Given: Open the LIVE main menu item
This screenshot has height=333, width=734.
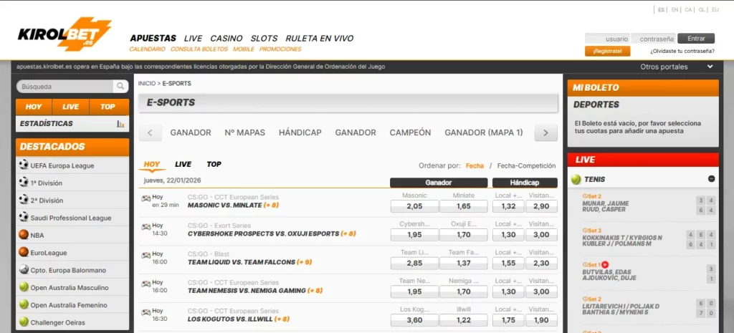Looking at the screenshot, I should 193,39.
